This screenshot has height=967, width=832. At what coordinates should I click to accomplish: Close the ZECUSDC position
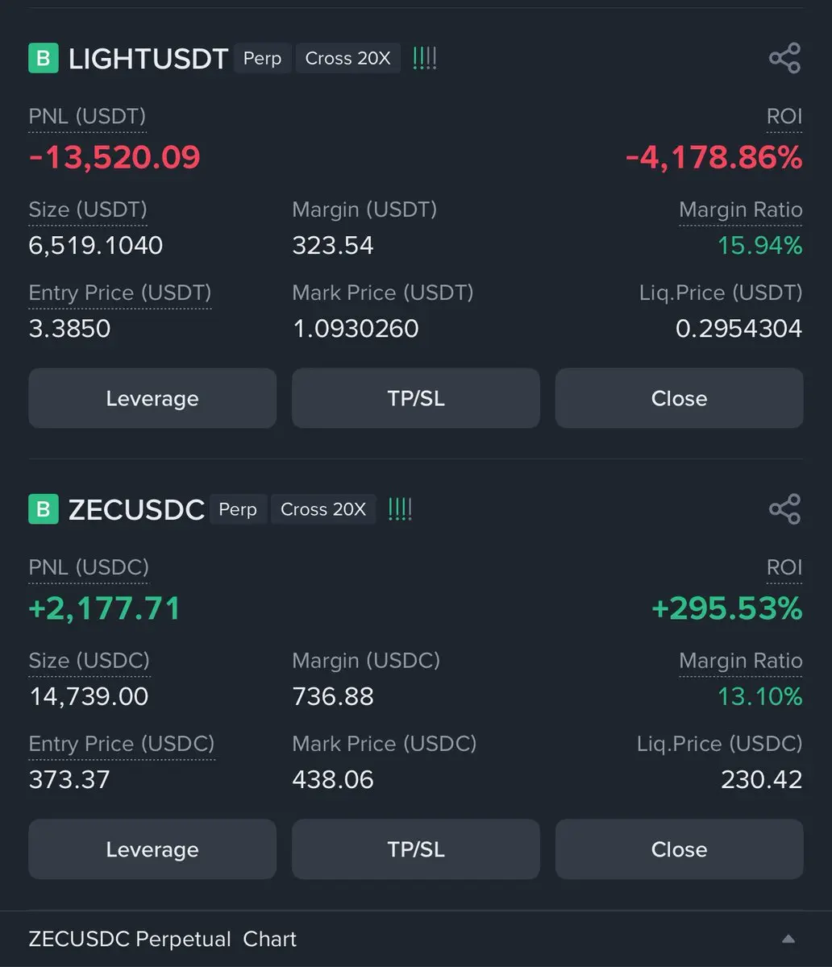[679, 849]
